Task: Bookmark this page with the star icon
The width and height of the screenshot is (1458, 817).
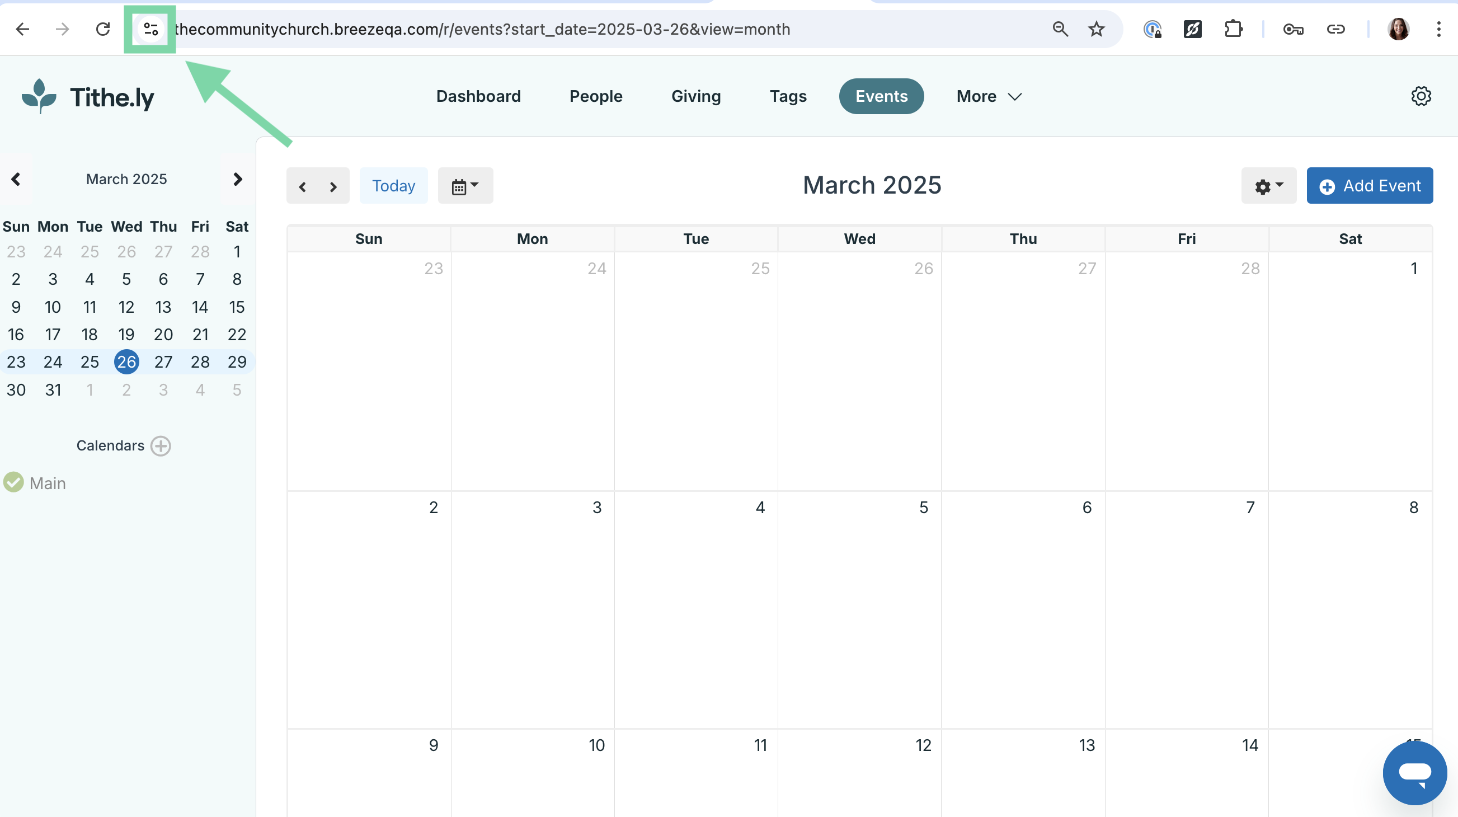Action: coord(1097,29)
